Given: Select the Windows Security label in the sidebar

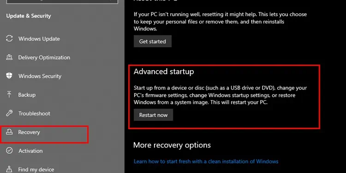Looking at the screenshot, I should pos(40,76).
